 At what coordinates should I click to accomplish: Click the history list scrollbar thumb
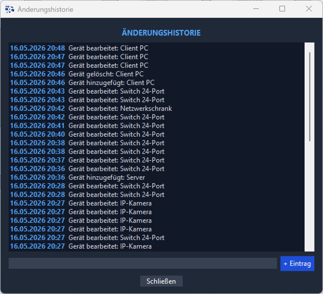[x=309, y=97]
